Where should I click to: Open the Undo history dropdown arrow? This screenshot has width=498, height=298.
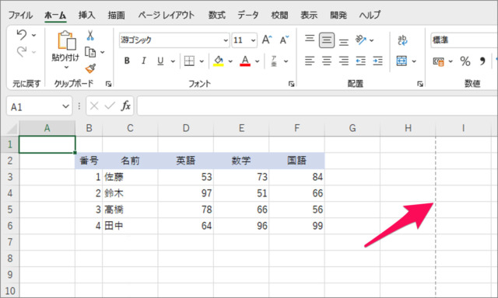point(34,35)
